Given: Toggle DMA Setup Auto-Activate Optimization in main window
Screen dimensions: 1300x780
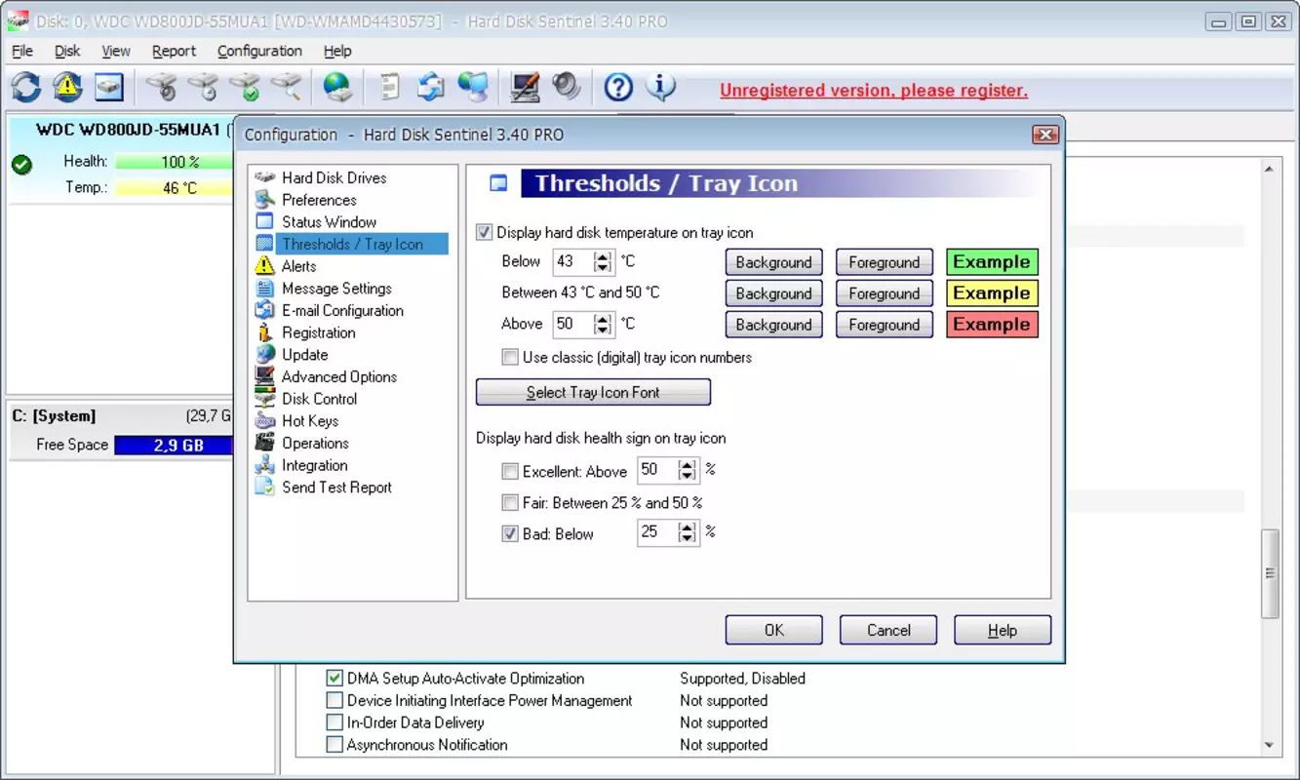Looking at the screenshot, I should point(335,679).
